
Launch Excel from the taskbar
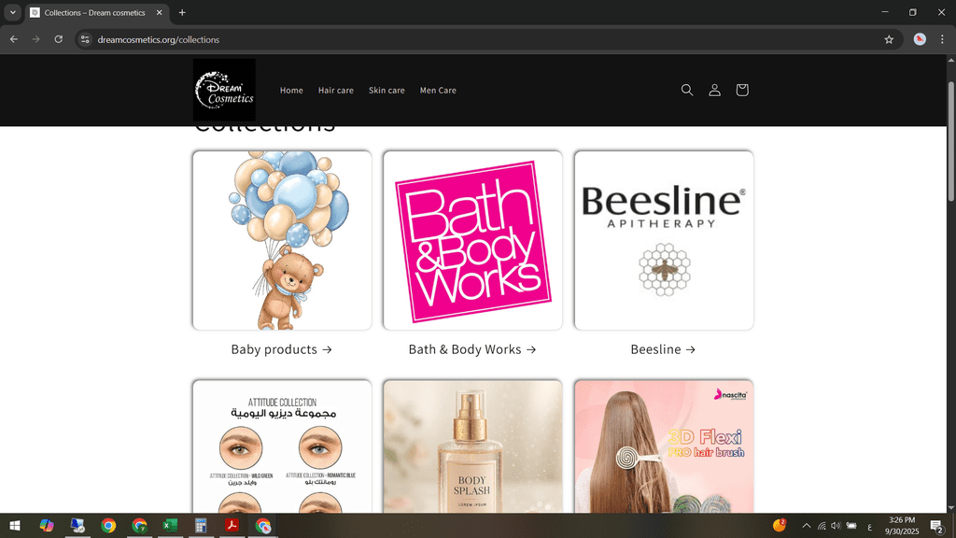pos(170,525)
